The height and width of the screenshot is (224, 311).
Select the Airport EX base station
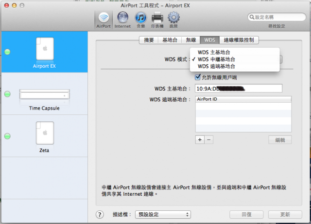click(x=45, y=52)
